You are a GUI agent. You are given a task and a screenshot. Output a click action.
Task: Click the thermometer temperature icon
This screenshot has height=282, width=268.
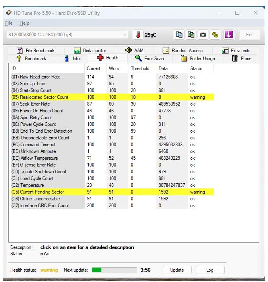(x=138, y=35)
